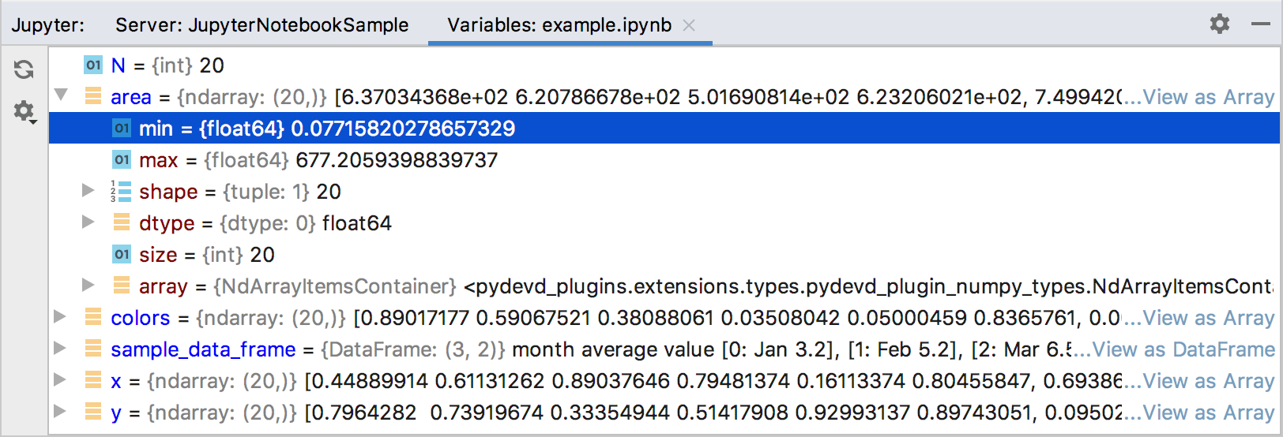Close the Variables: example.ipynb tab
Screen dimensions: 1283x437
click(689, 25)
